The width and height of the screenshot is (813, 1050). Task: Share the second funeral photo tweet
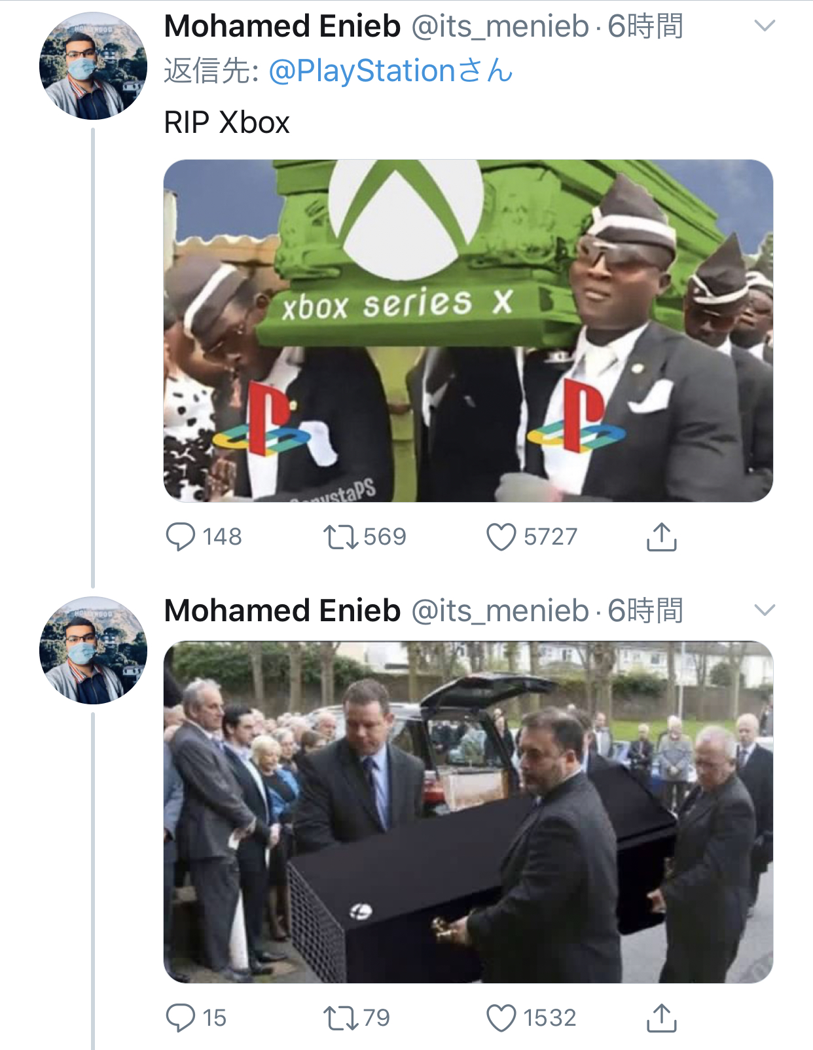(661, 1018)
